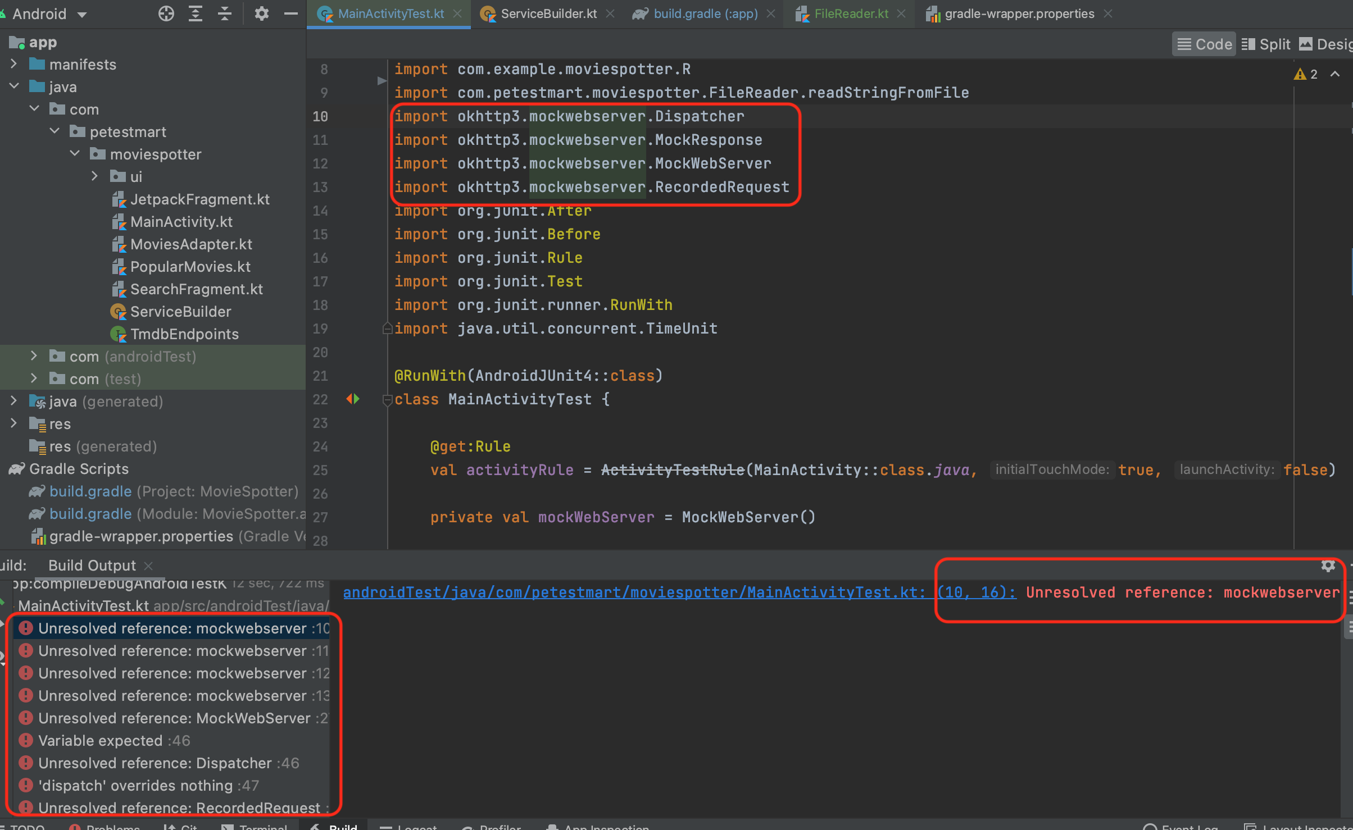Click the Collapse All icon in project panel
The image size is (1353, 830).
[x=224, y=13]
